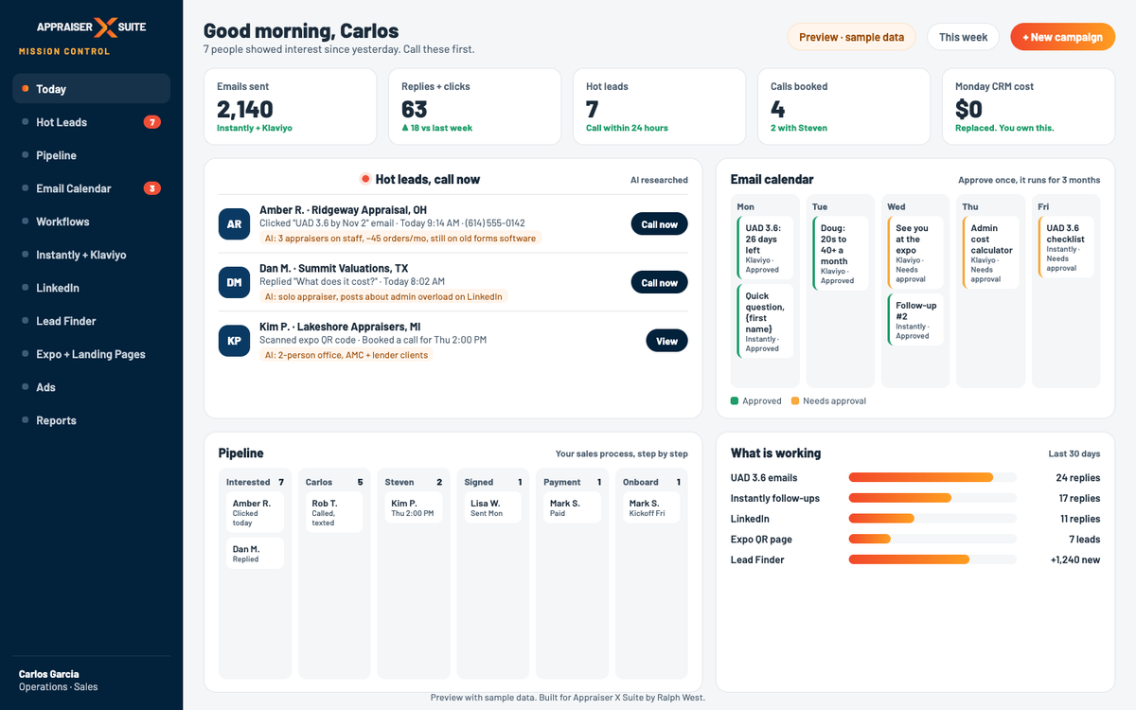The width and height of the screenshot is (1136, 710).
Task: Open Amber R. card in Interested column
Action: [256, 512]
